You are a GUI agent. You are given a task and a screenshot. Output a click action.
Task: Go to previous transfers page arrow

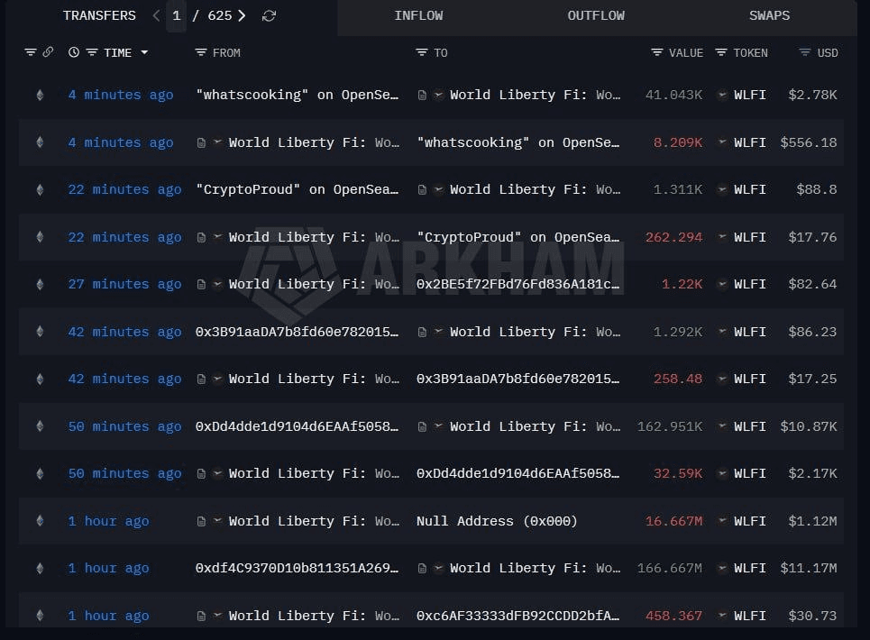157,15
